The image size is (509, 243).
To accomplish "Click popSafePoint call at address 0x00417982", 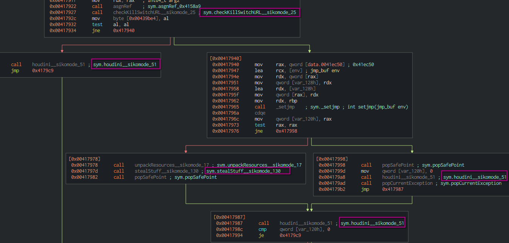I will [x=151, y=177].
